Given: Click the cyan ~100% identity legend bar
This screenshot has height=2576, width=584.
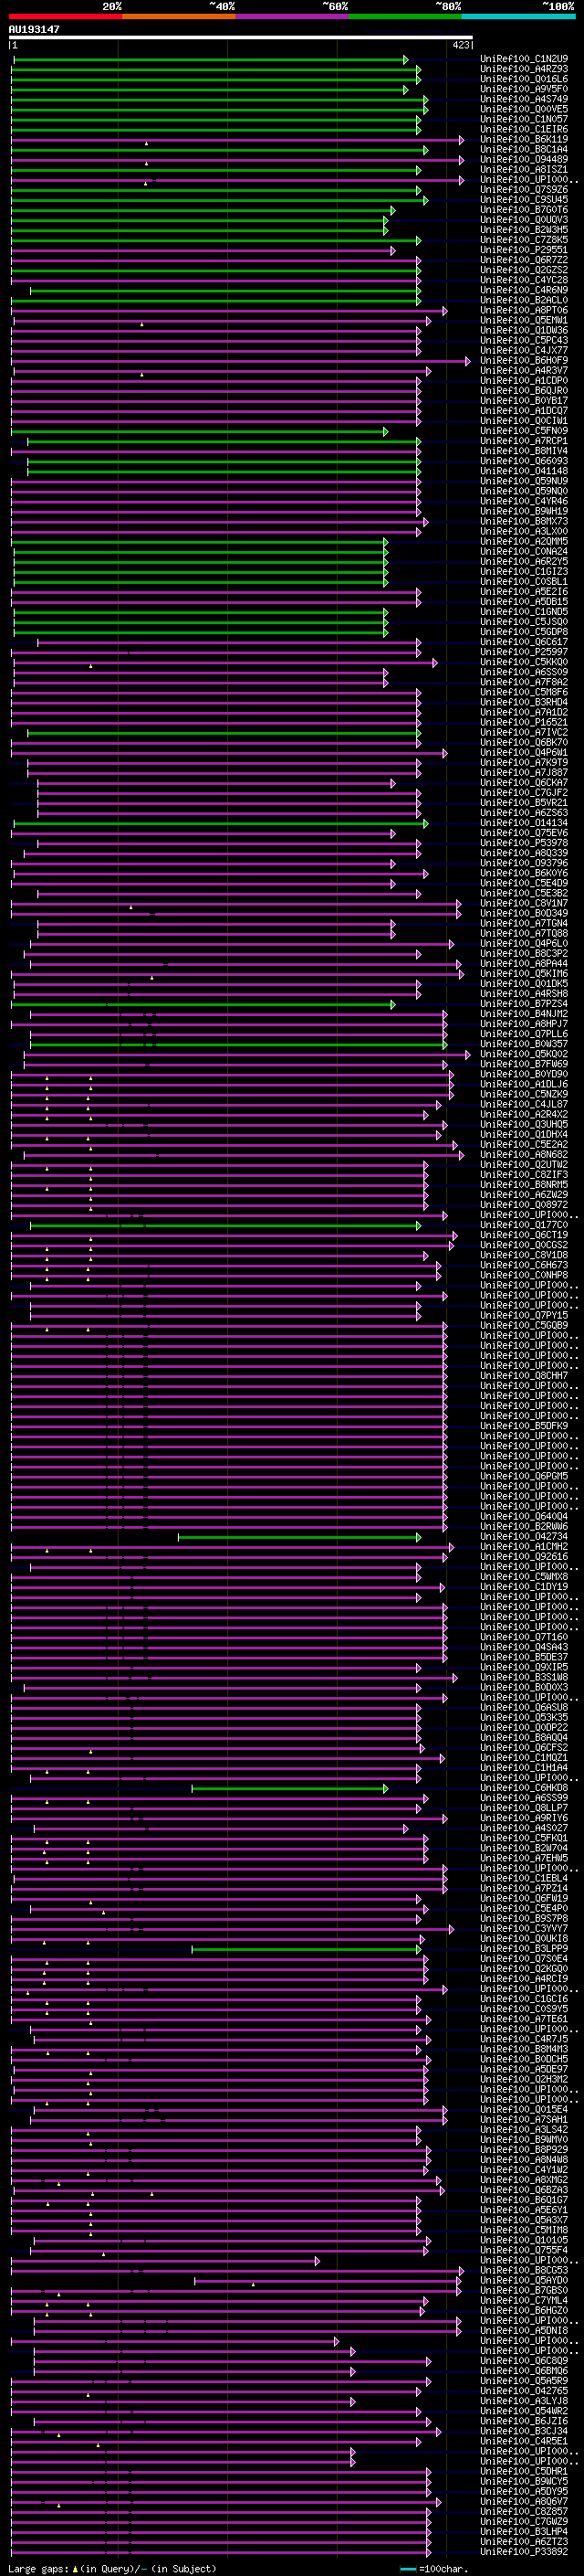Looking at the screenshot, I should point(518,16).
